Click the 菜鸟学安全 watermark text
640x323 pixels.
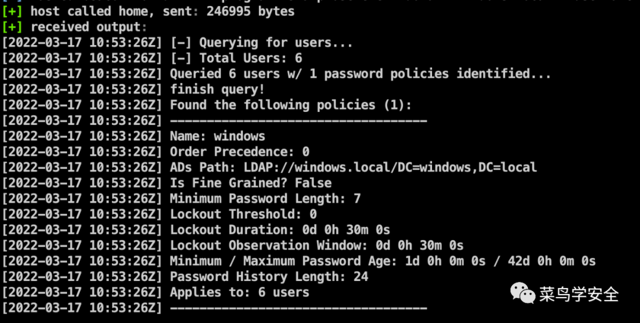[579, 294]
